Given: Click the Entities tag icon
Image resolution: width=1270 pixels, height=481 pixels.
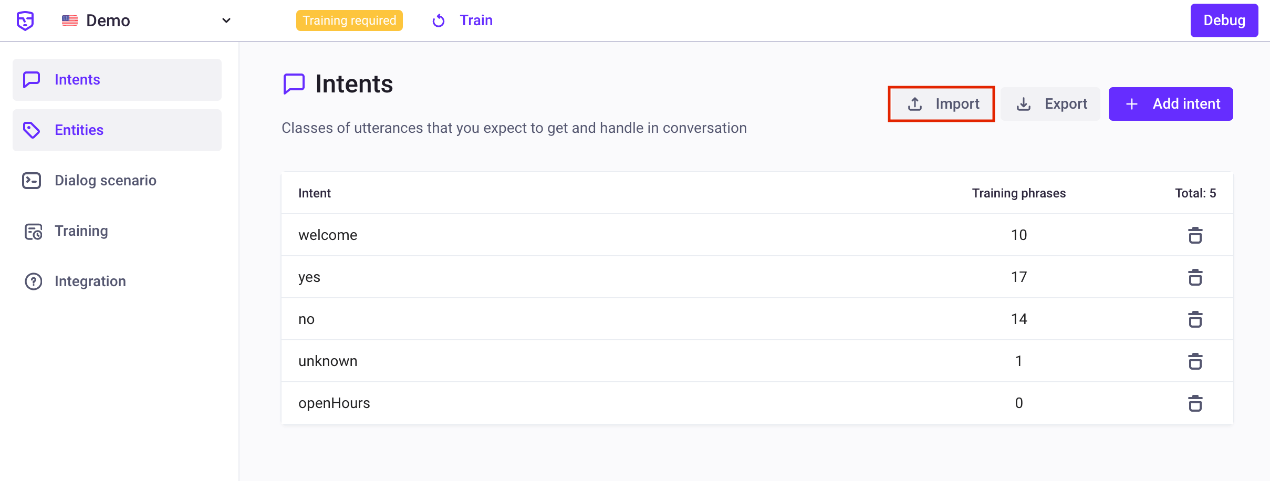Looking at the screenshot, I should [x=32, y=130].
